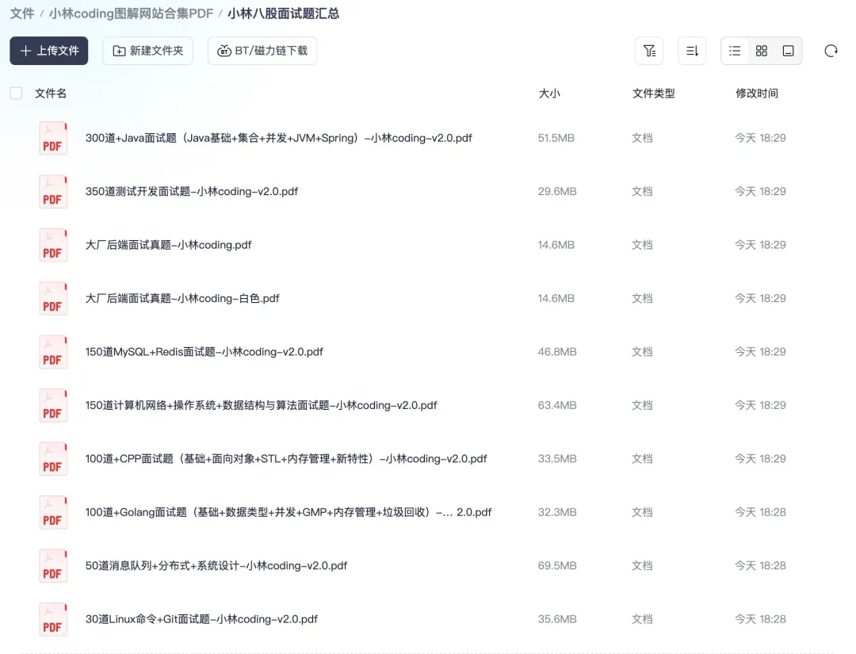Open BT/磁力链下载 option
Image resolution: width=856 pixels, height=654 pixels.
262,51
